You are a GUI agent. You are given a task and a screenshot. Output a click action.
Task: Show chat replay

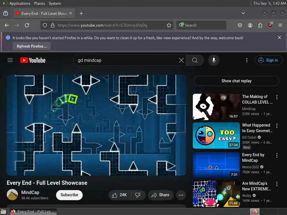click(236, 81)
